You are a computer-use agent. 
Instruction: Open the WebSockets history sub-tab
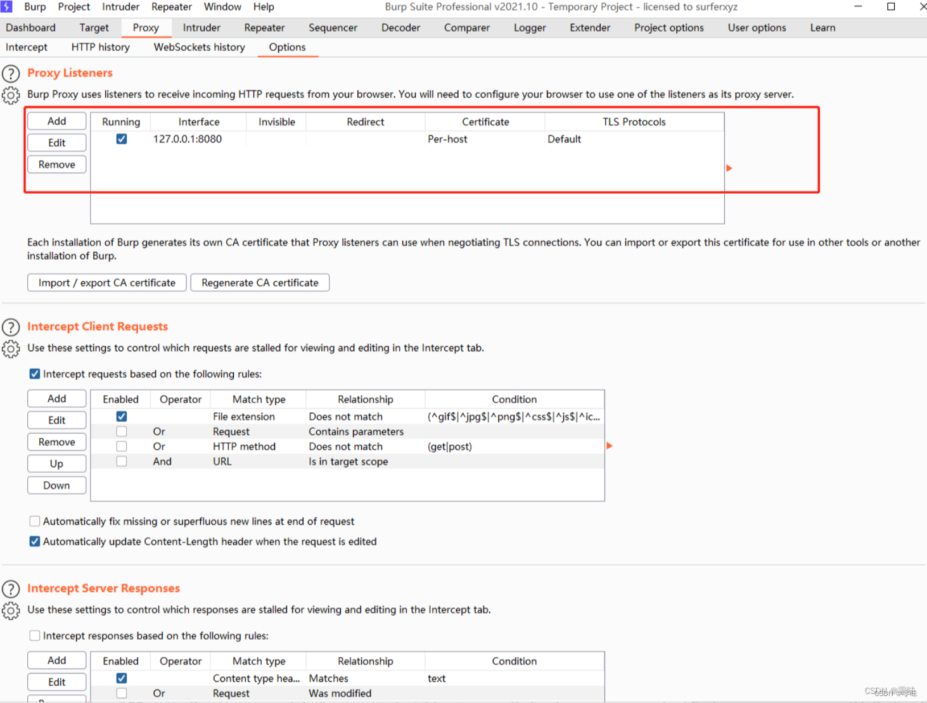click(199, 47)
